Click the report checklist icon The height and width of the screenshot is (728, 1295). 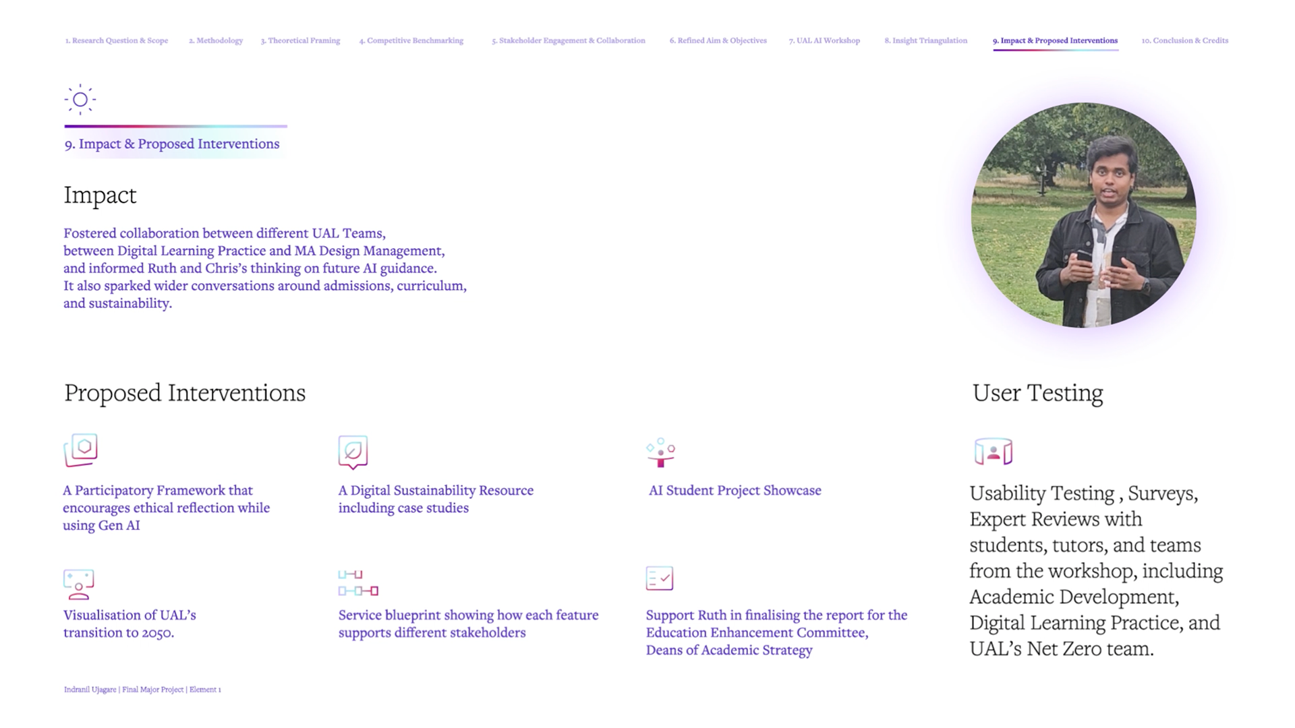pos(660,578)
